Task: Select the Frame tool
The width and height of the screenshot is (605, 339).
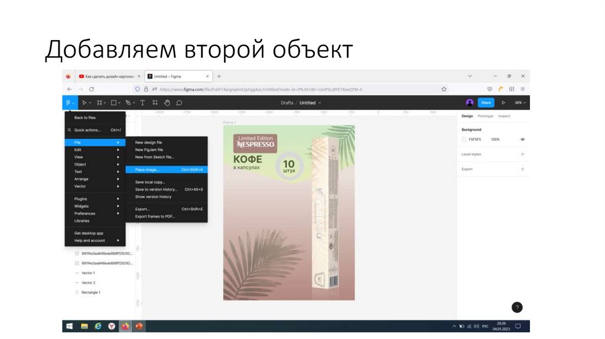Action: [99, 103]
